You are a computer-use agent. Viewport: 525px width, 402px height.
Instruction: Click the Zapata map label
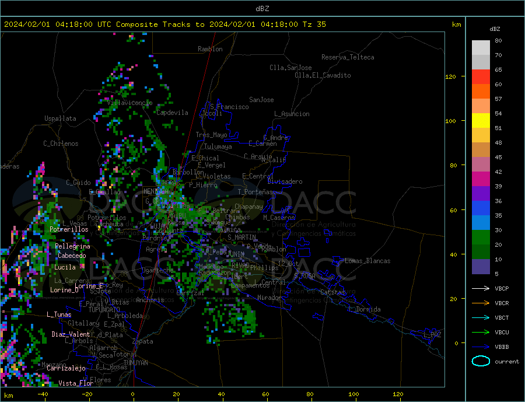pyautogui.click(x=143, y=341)
